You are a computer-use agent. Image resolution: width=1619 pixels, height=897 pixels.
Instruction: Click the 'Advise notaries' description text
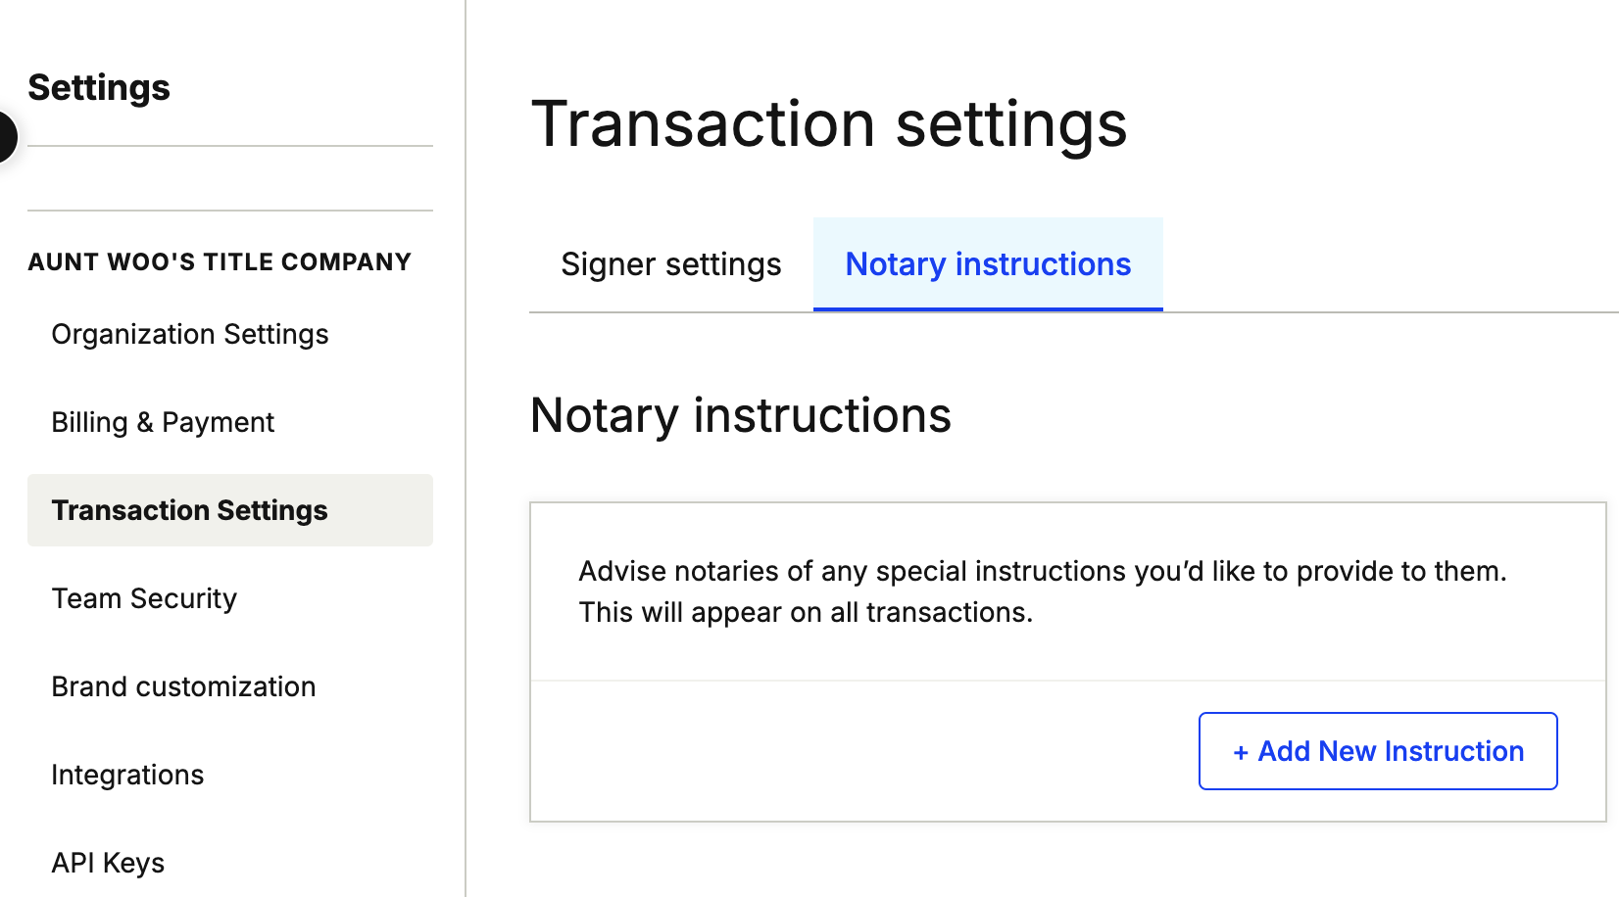pyautogui.click(x=1043, y=571)
